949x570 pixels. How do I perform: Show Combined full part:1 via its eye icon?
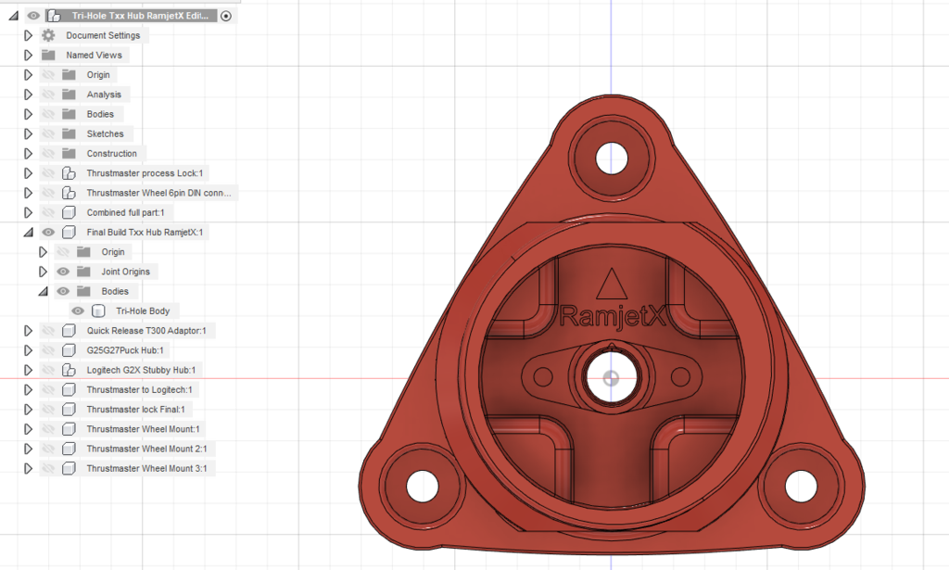click(x=48, y=212)
